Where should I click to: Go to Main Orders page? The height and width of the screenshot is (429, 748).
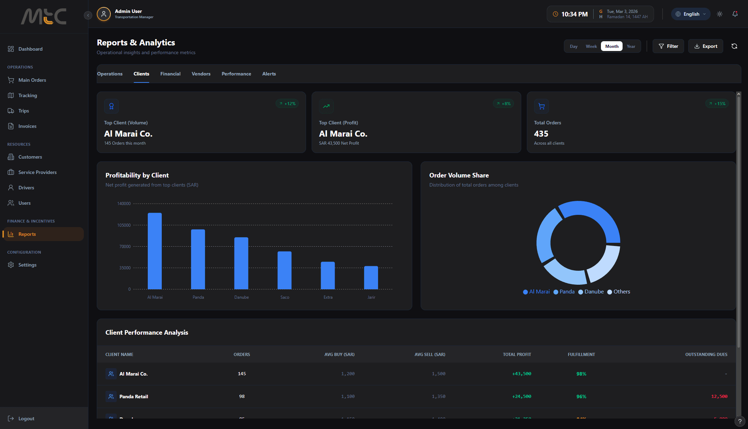(43, 80)
